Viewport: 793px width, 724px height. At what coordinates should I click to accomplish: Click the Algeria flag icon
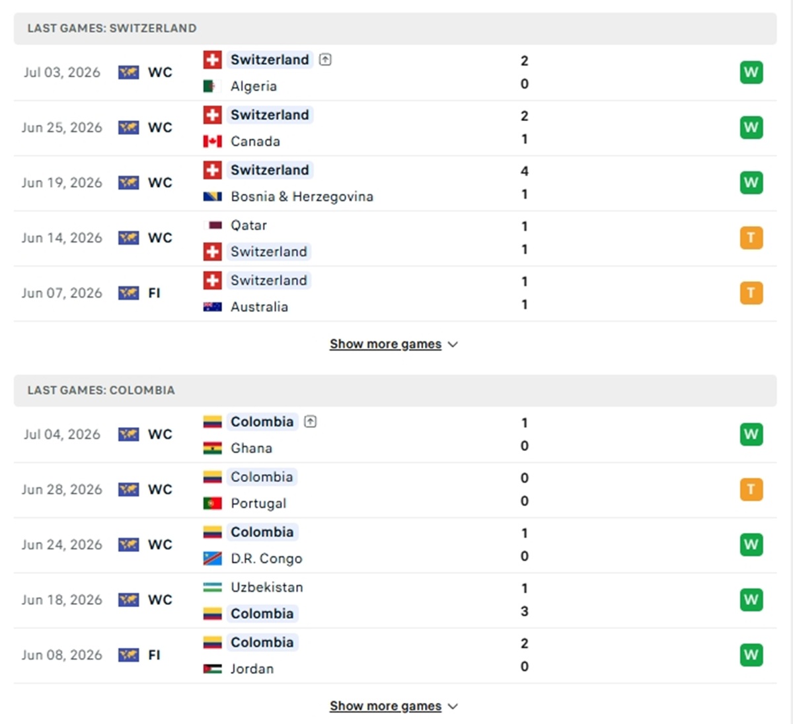click(x=211, y=86)
